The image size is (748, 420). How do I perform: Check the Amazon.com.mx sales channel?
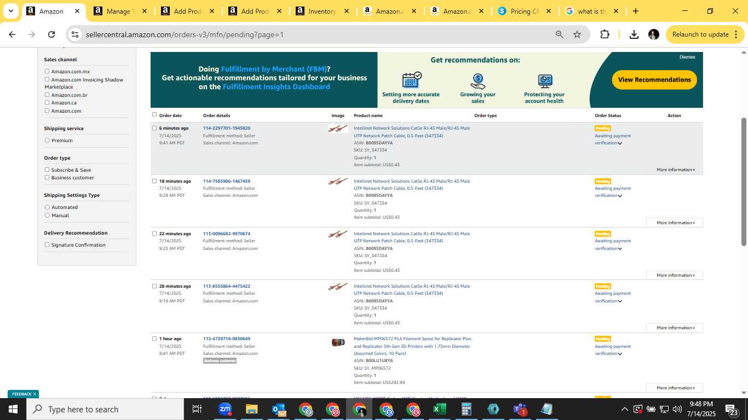pyautogui.click(x=47, y=71)
